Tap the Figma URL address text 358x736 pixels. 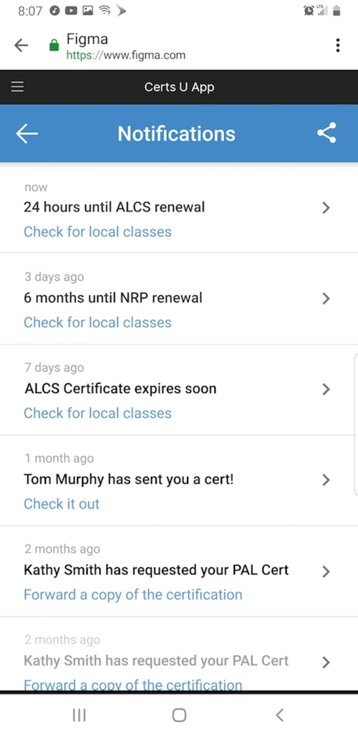[x=126, y=55]
